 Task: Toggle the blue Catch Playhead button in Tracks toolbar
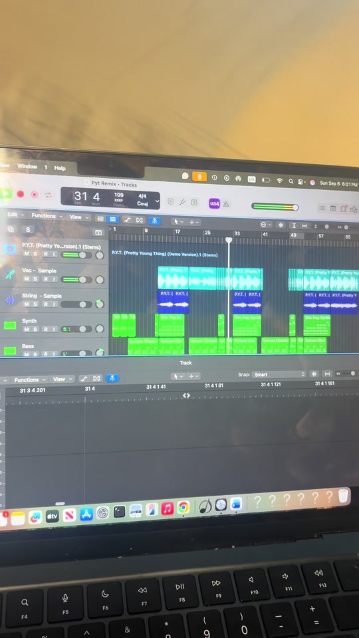(155, 221)
